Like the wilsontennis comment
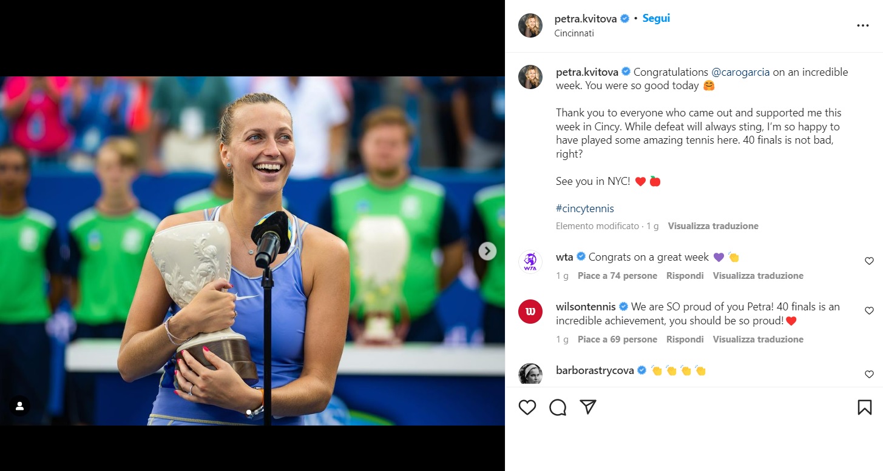 pyautogui.click(x=869, y=311)
